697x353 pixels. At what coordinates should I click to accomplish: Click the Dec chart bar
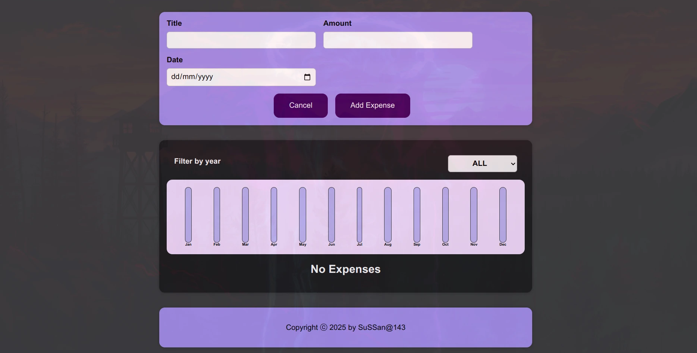coord(503,215)
